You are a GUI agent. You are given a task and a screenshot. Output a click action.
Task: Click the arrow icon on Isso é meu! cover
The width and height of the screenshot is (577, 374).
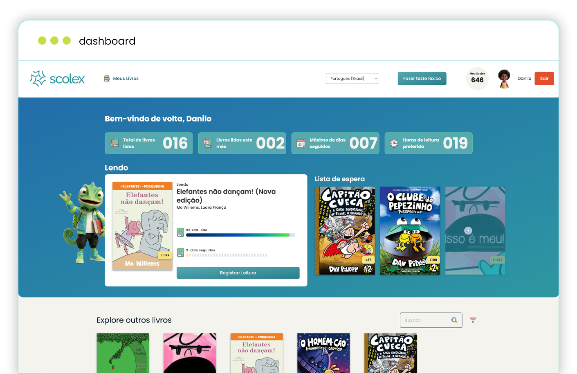[x=468, y=230]
